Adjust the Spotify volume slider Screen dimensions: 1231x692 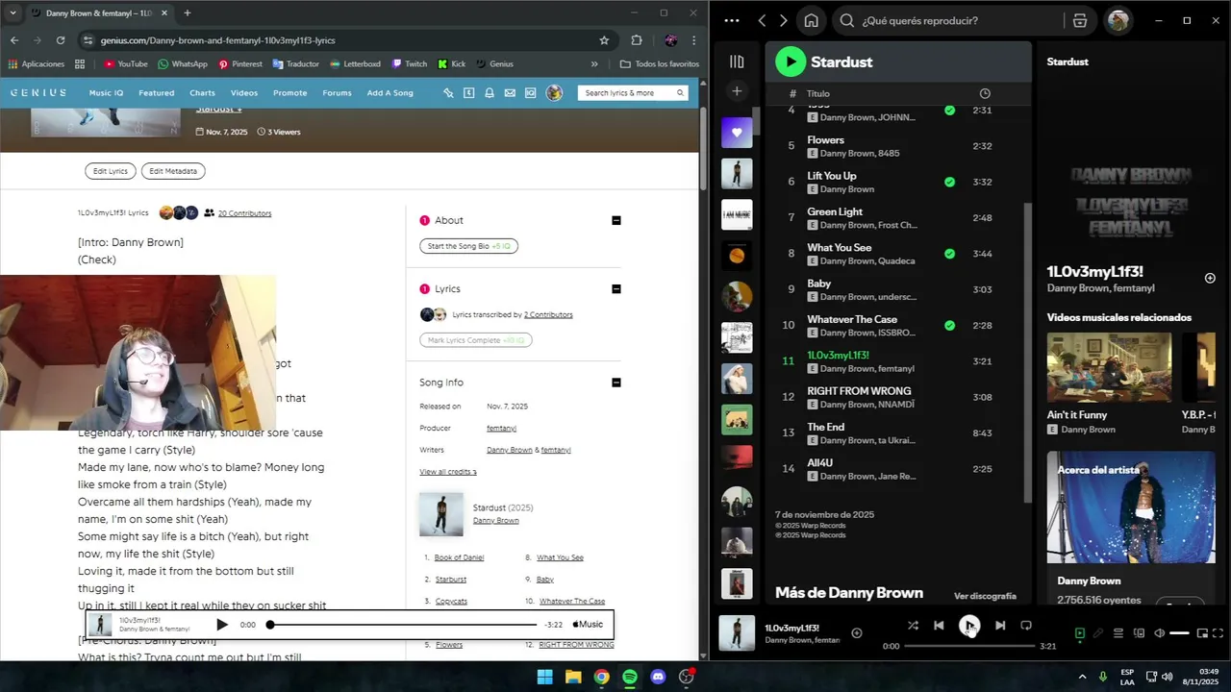tap(1179, 633)
